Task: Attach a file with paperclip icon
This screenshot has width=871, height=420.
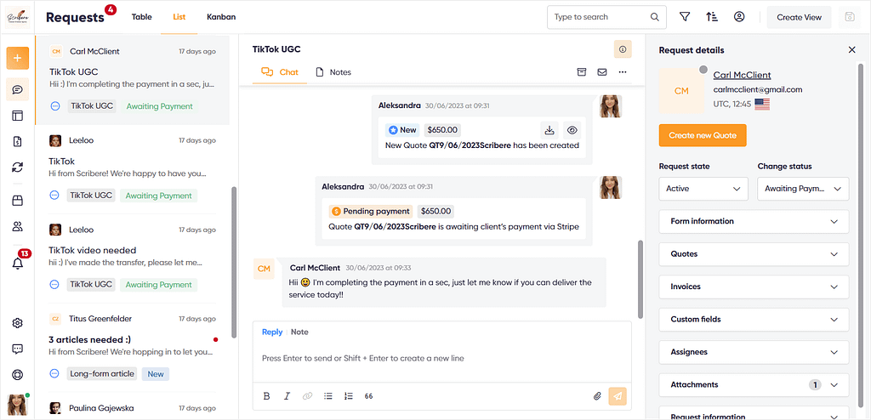Action: click(x=598, y=396)
